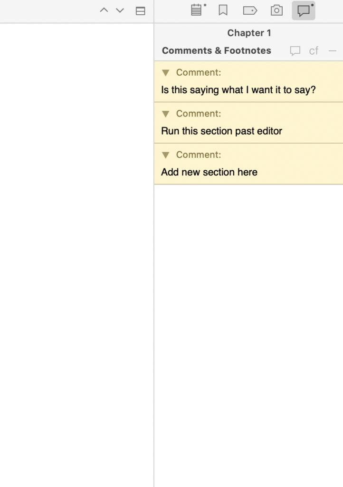
Task: Collapse the 'Run this section' comment triangle
Action: [165, 114]
